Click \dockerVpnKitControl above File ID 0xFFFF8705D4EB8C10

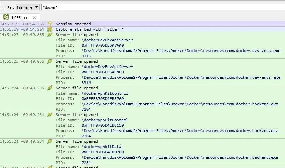click(x=105, y=120)
